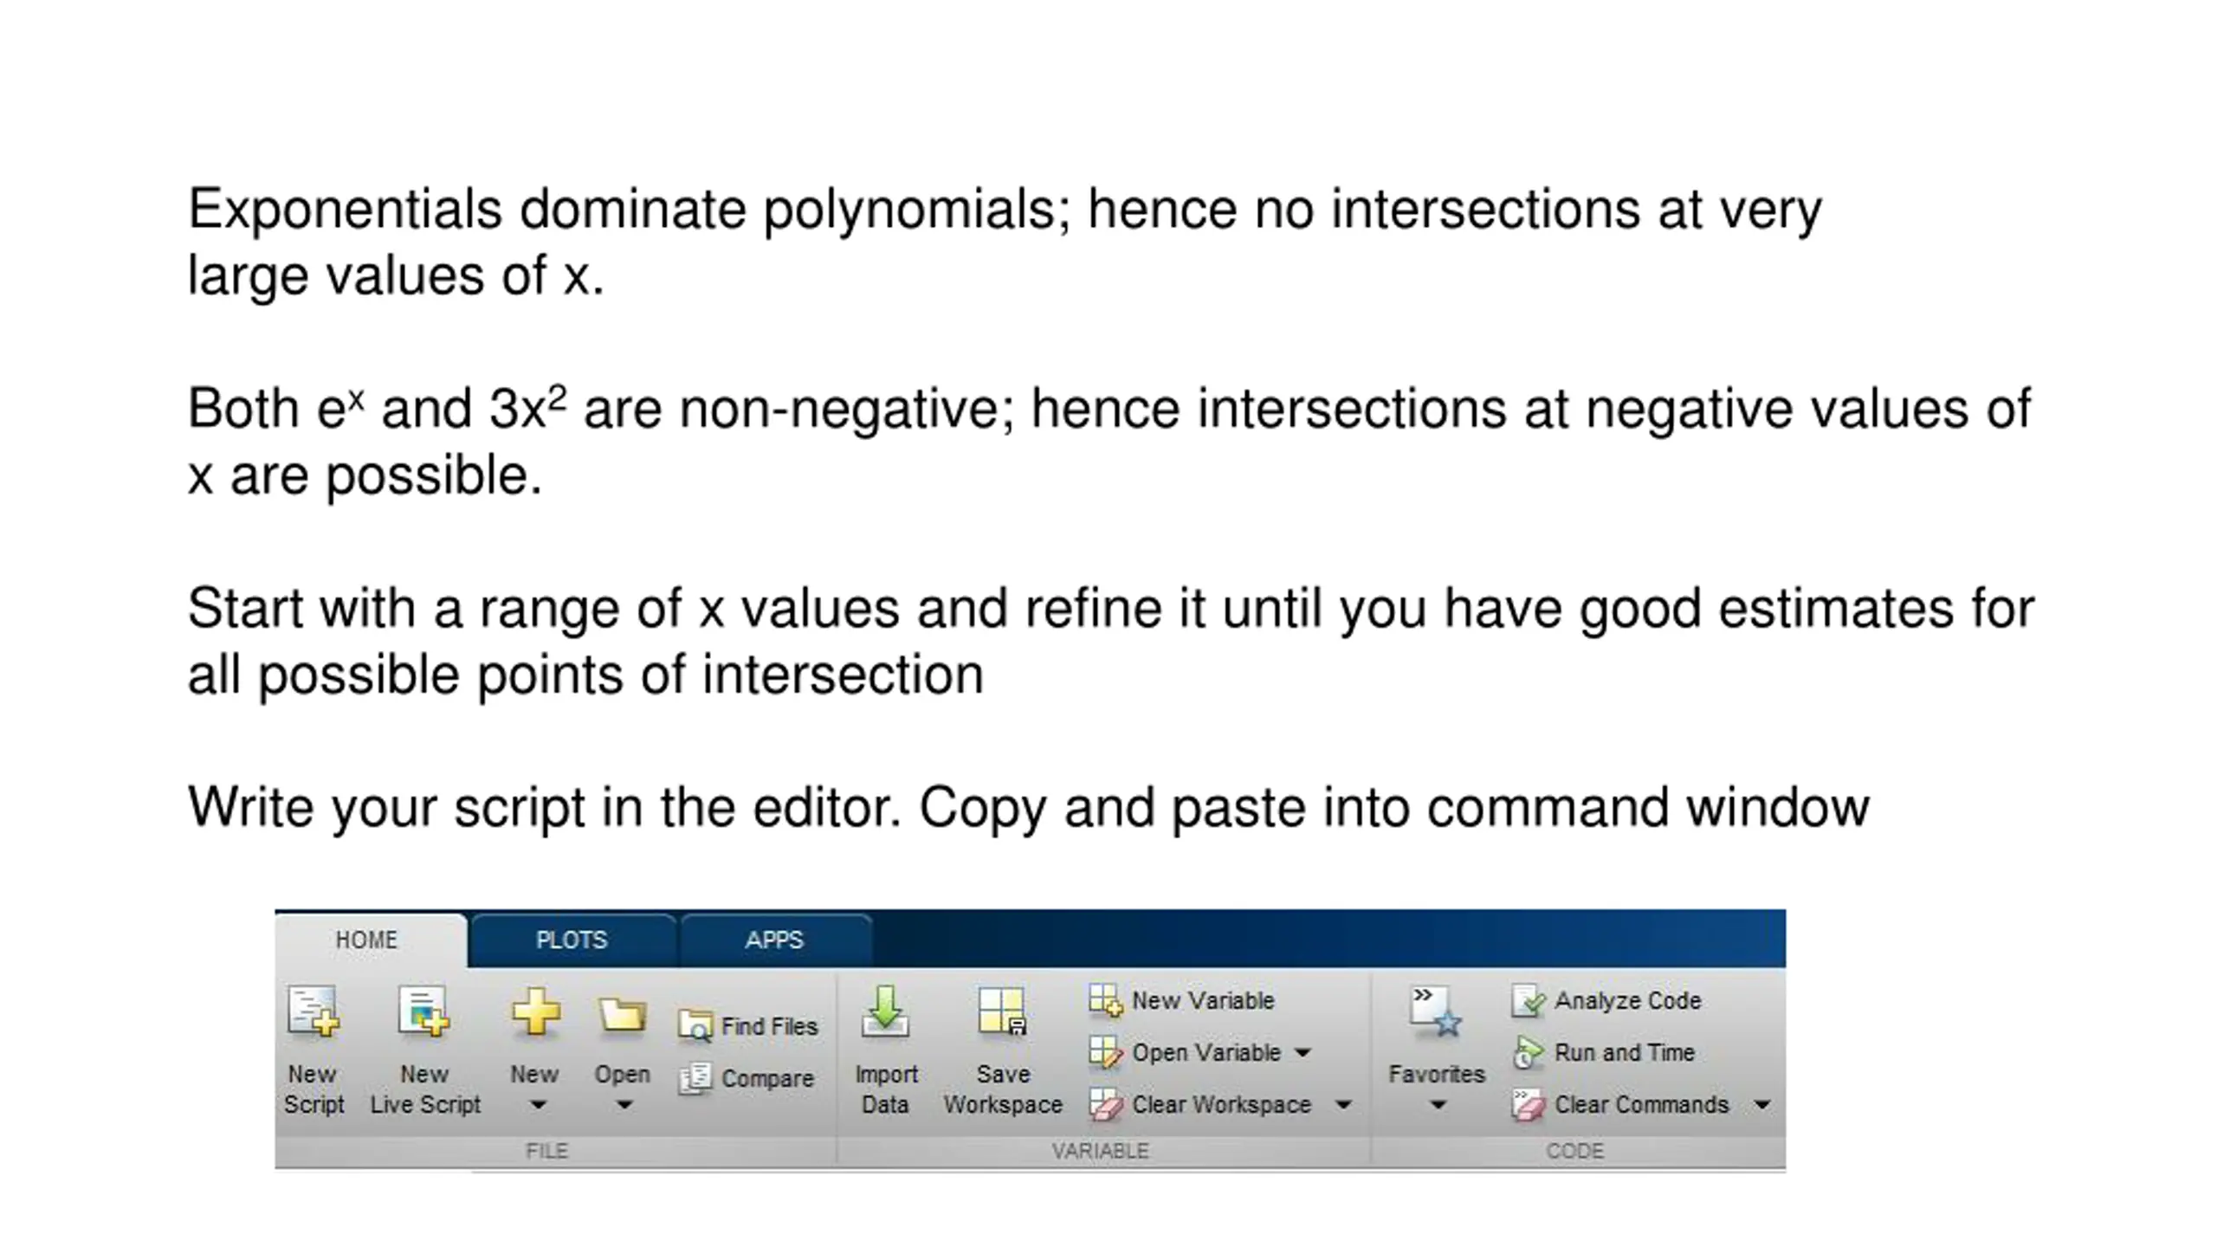Switch to the APPS tab
This screenshot has height=1247, width=2217.
tap(774, 940)
